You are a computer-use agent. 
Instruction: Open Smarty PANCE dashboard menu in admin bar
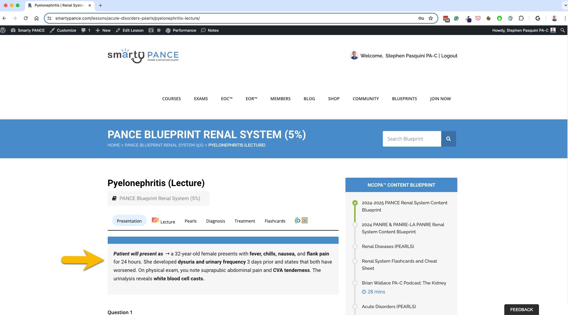click(x=28, y=30)
